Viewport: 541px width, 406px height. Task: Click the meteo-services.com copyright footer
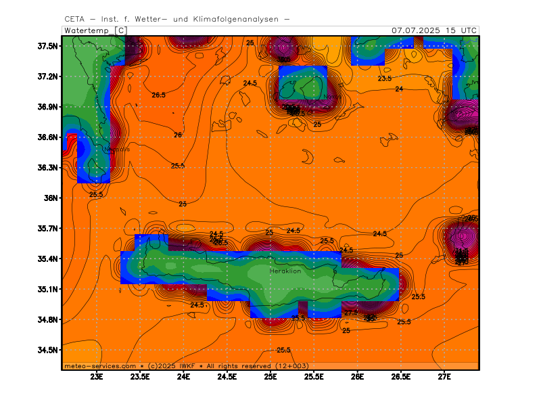187,366
